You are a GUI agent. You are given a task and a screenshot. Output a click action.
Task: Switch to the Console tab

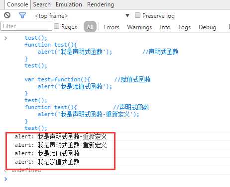(x=17, y=4)
